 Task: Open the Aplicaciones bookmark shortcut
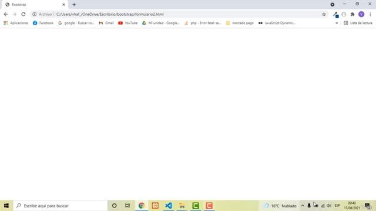tap(16, 23)
